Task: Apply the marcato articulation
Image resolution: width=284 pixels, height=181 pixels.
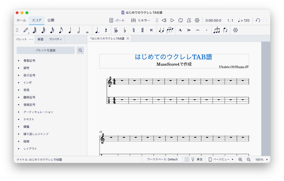Action: click(180, 30)
